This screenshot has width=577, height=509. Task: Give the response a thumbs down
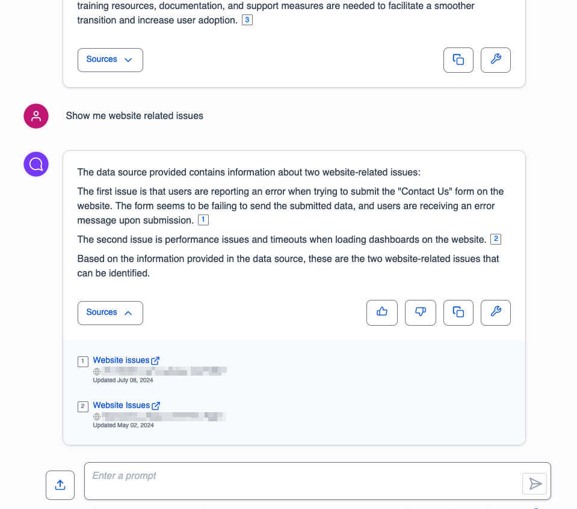pyautogui.click(x=420, y=312)
